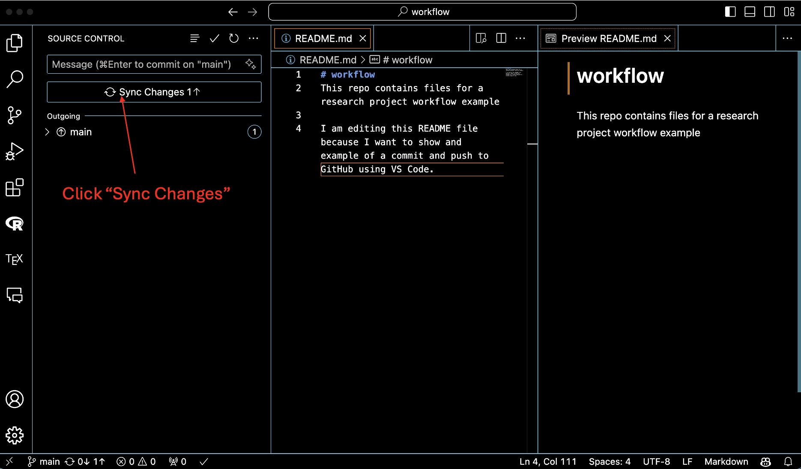This screenshot has width=801, height=469.
Task: Open the Explorer view in activity bar
Action: tap(15, 43)
